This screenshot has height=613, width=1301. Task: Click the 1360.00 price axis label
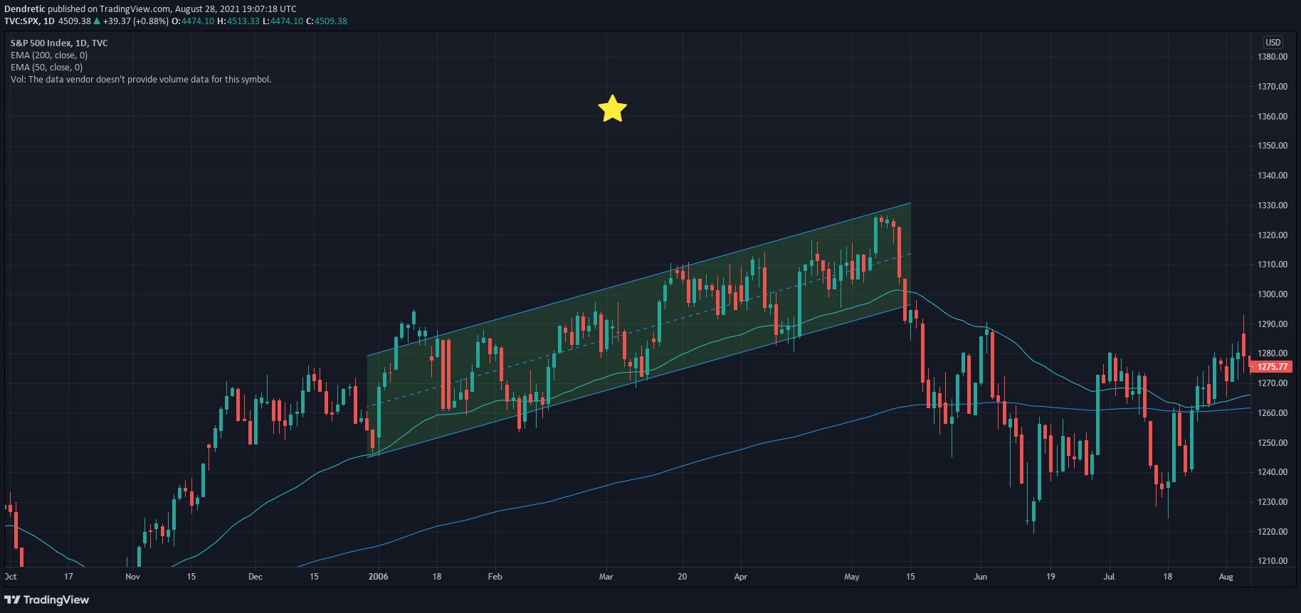1273,117
